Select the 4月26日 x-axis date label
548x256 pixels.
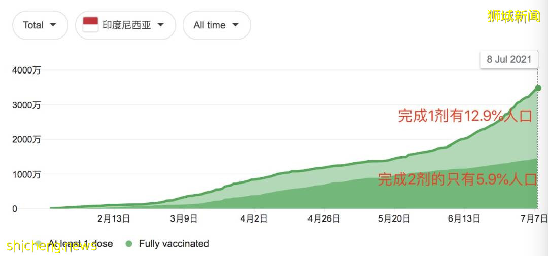324,219
